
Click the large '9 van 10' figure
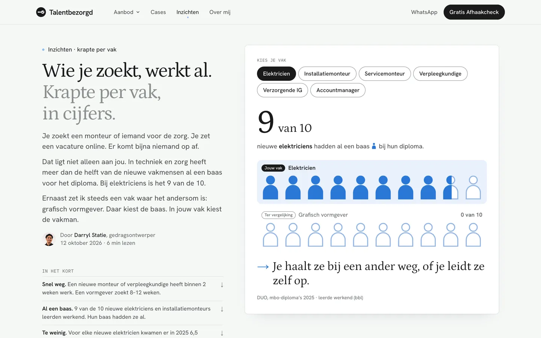284,122
